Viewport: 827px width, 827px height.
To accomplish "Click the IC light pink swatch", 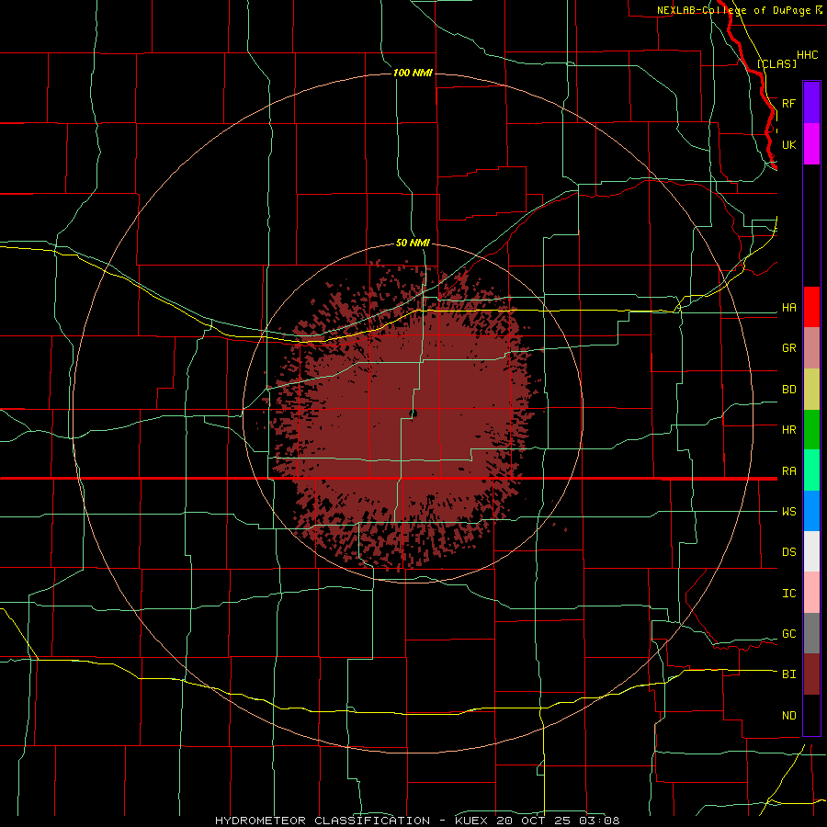I will click(x=811, y=593).
